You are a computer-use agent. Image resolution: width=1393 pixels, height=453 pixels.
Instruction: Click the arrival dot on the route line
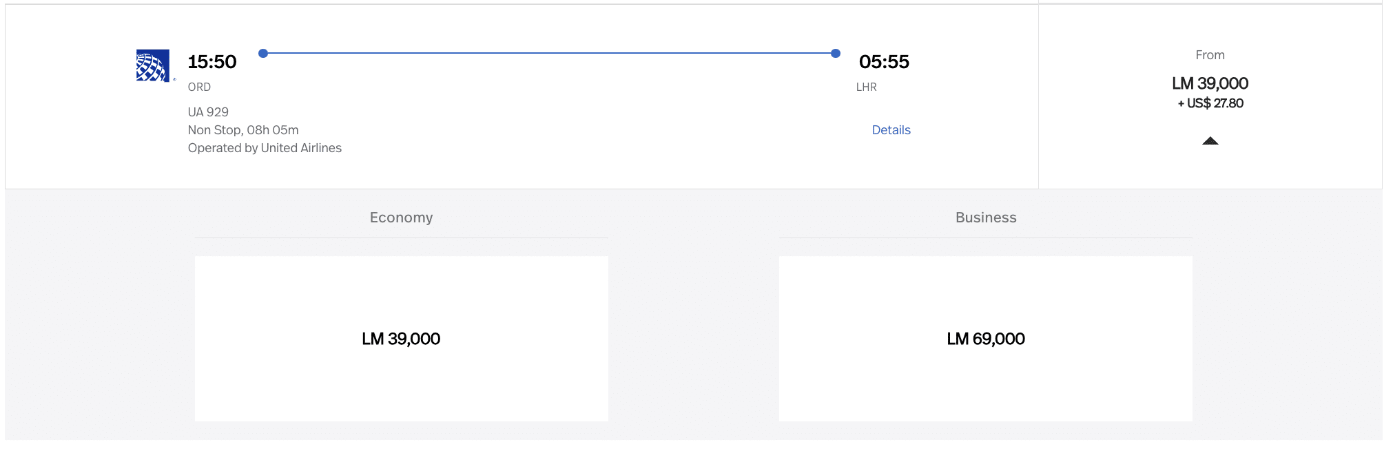pyautogui.click(x=836, y=53)
